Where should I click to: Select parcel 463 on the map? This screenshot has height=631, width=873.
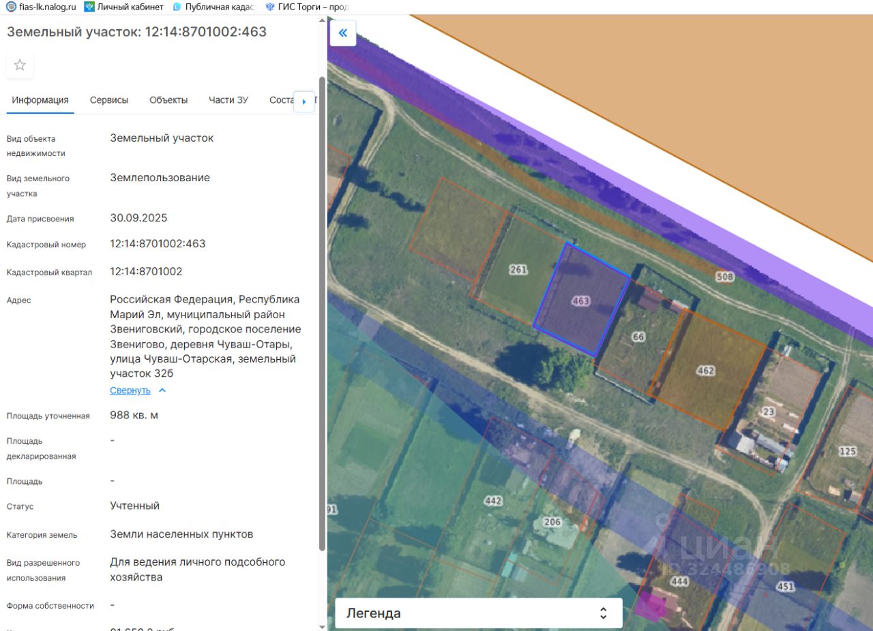pos(580,301)
